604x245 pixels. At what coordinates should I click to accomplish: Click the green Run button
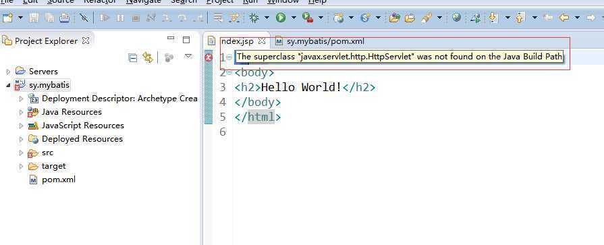[281, 18]
